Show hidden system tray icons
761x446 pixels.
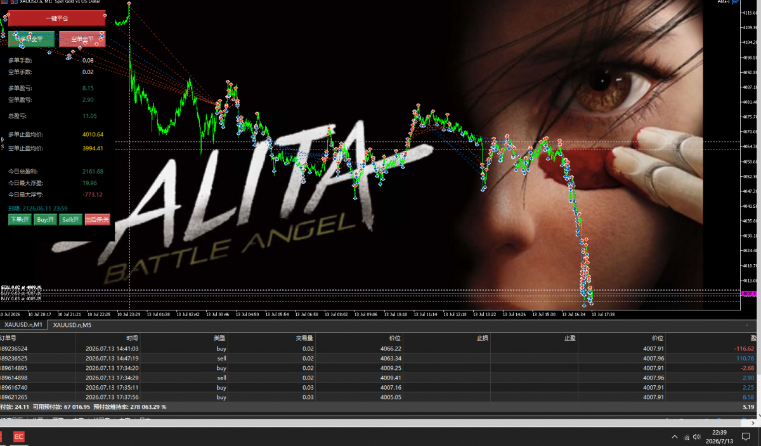click(674, 437)
